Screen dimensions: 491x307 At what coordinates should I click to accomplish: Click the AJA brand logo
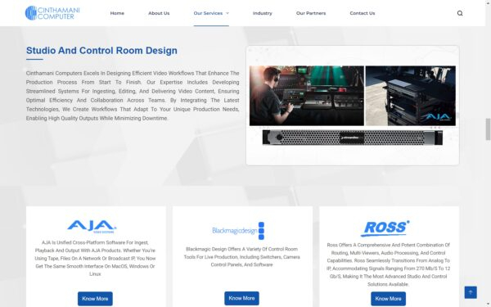point(92,227)
